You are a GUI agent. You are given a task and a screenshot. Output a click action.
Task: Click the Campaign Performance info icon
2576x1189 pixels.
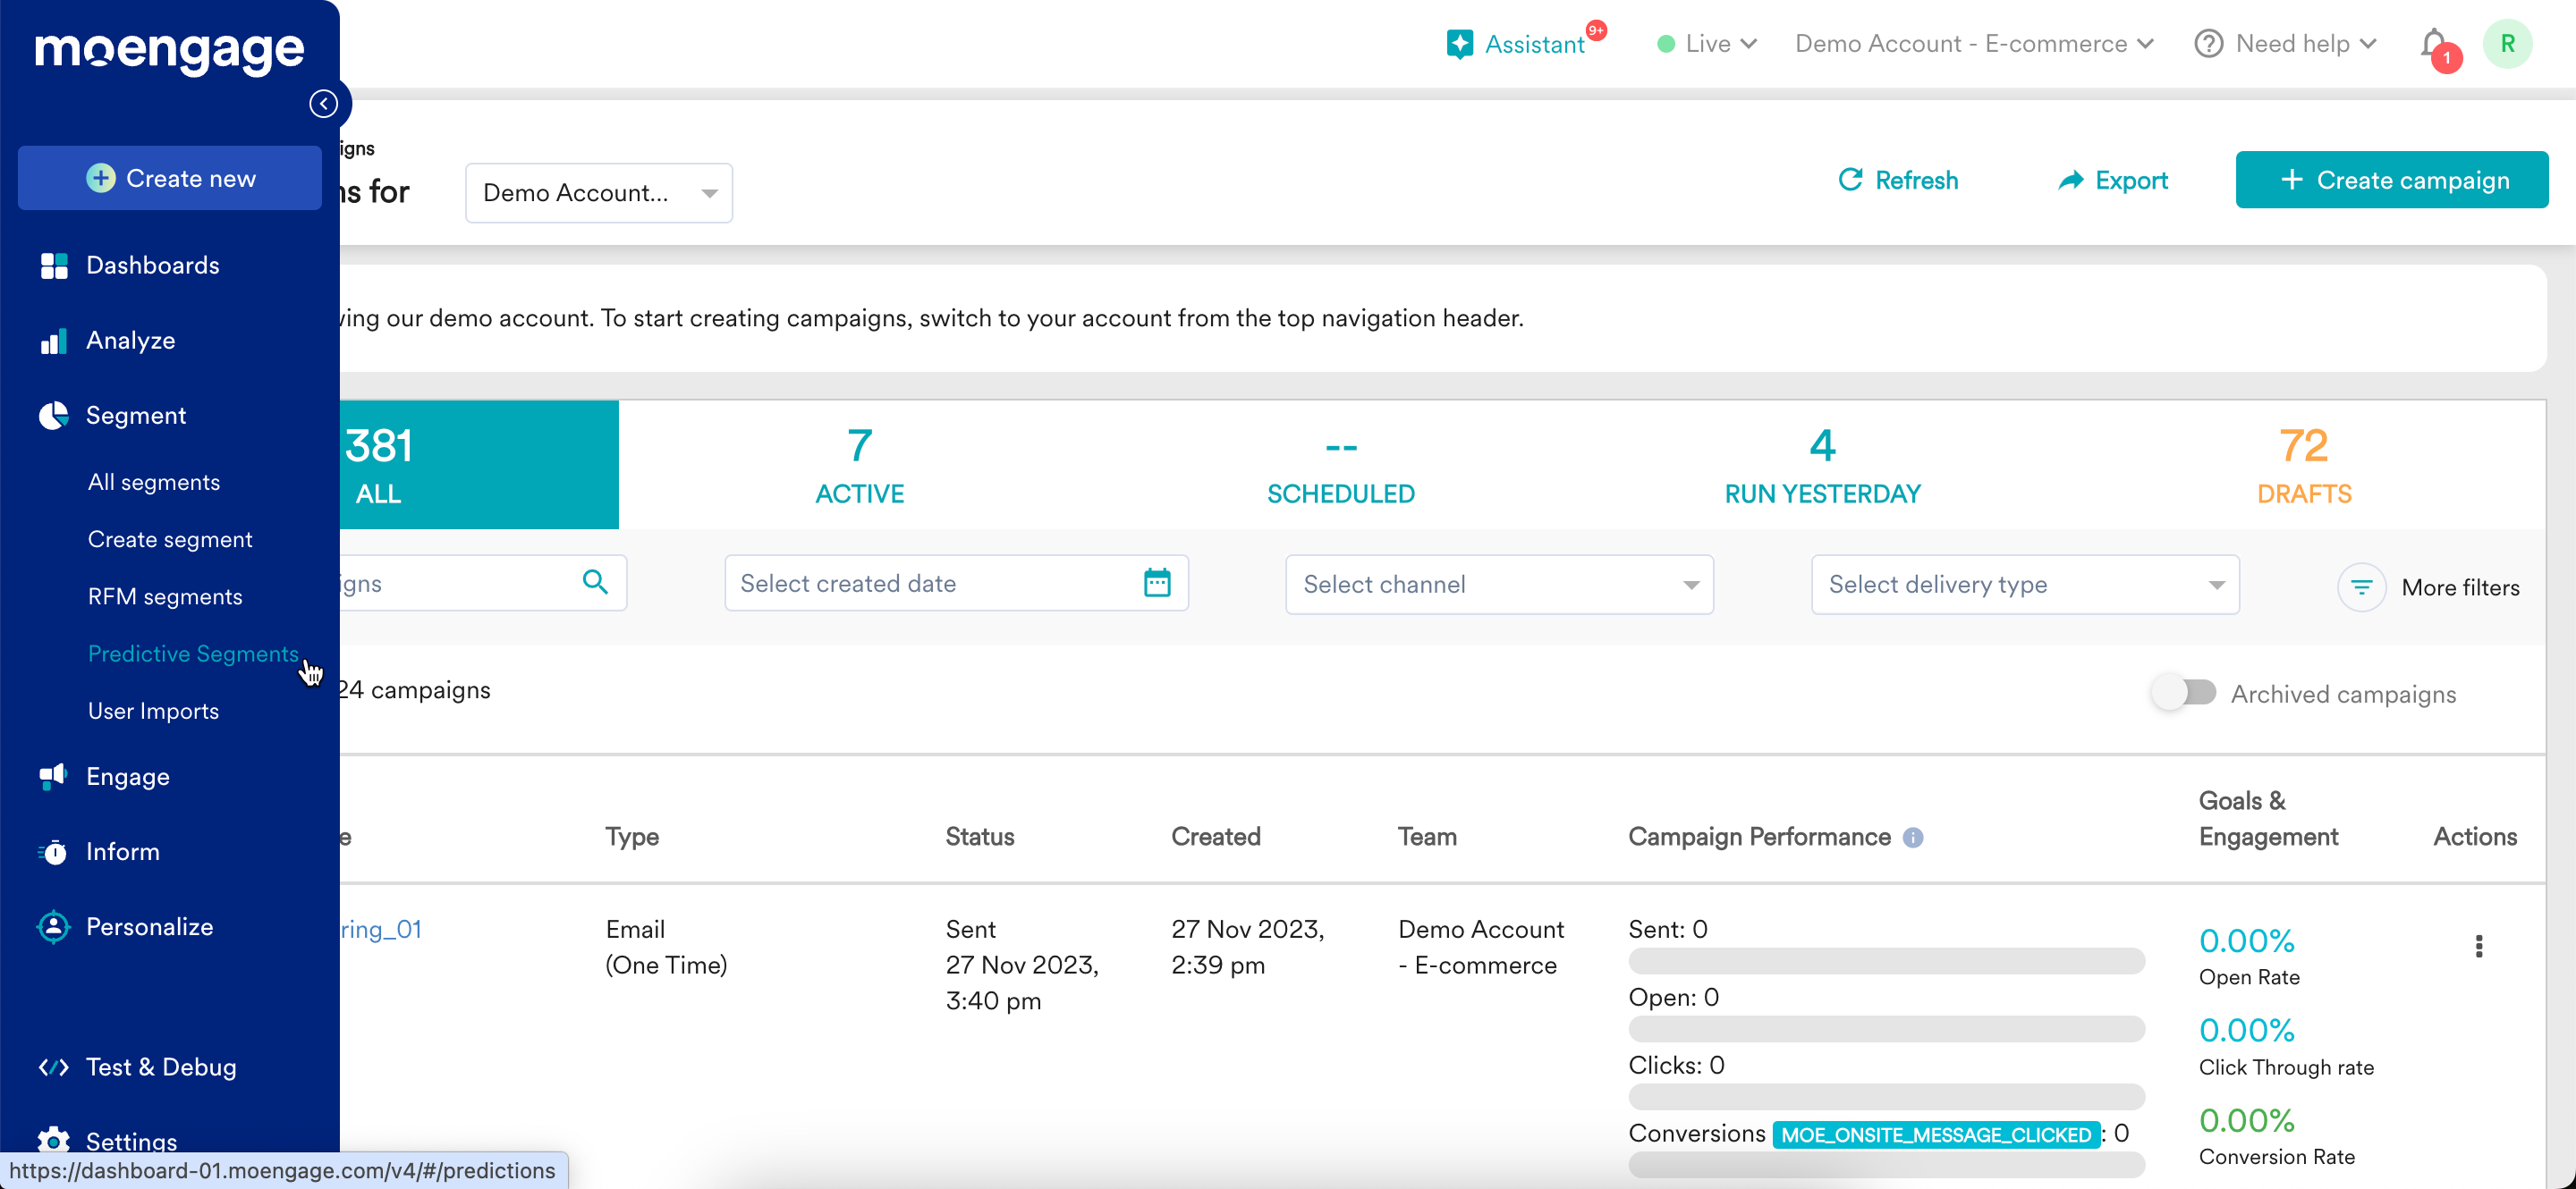[1912, 838]
